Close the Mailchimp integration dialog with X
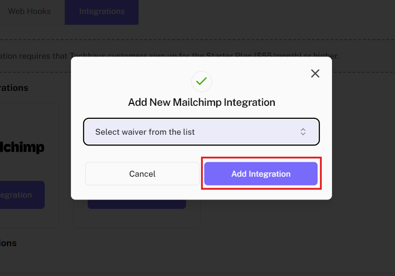The height and width of the screenshot is (276, 395). (x=315, y=73)
